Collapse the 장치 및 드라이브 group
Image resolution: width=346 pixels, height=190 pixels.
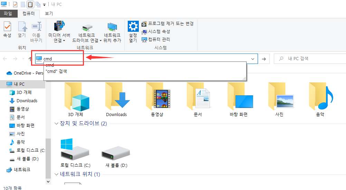point(56,124)
